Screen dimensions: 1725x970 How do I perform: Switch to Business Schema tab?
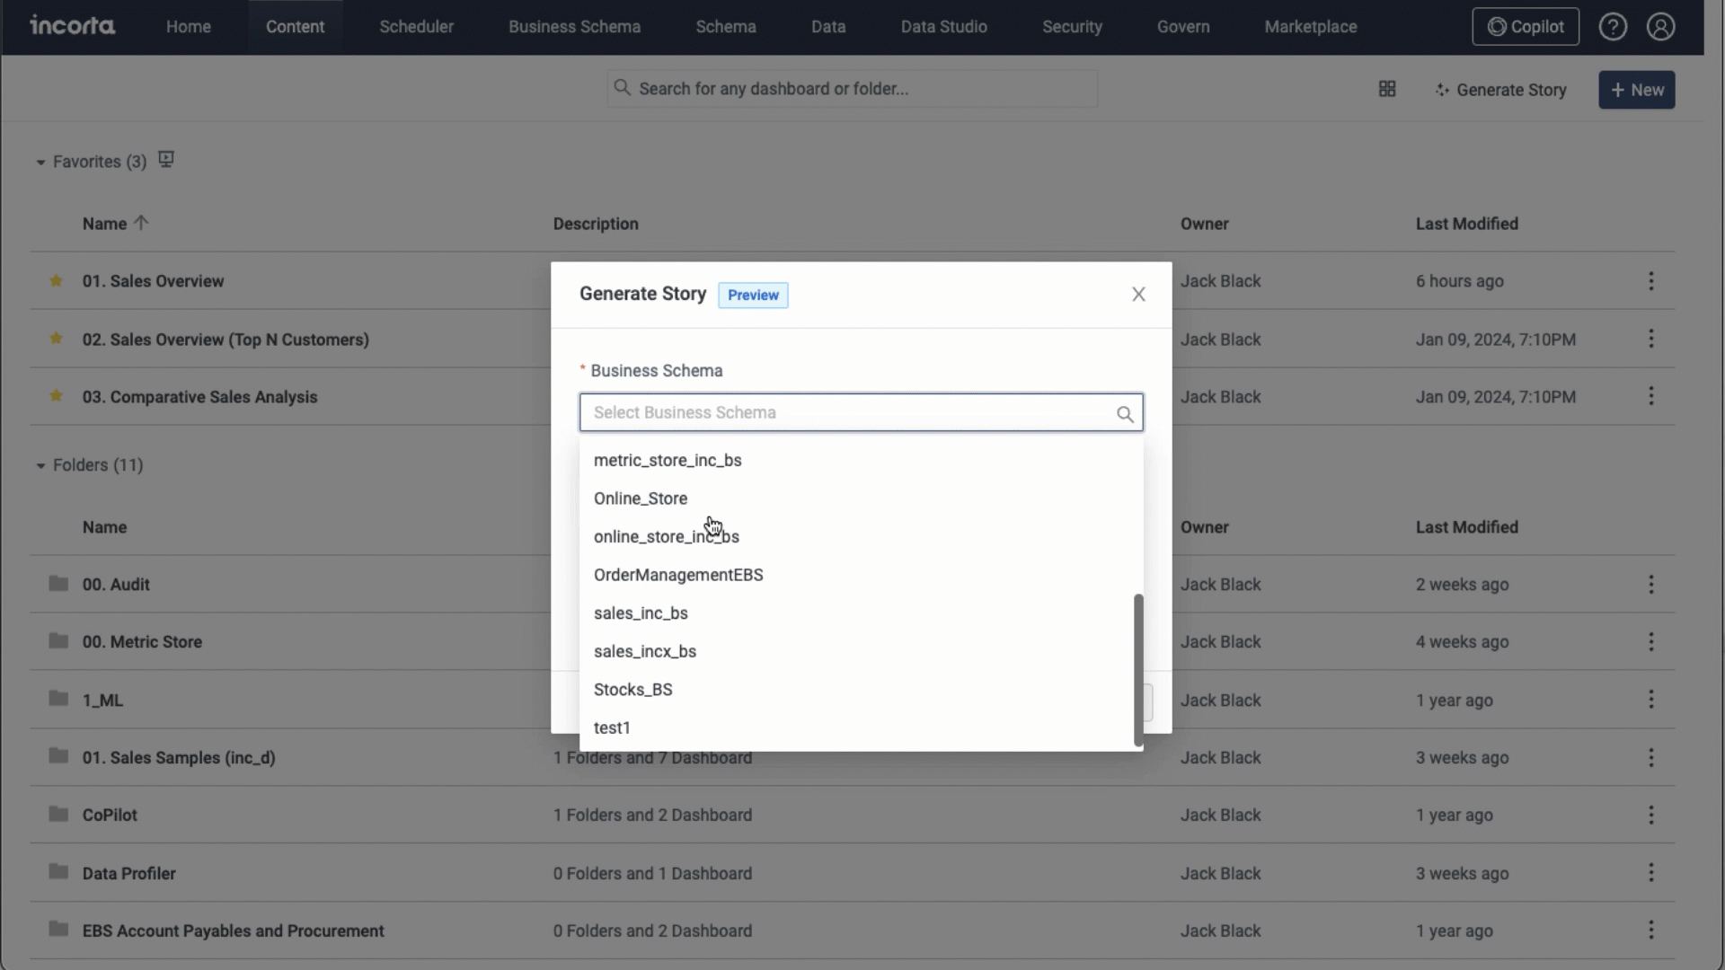click(574, 27)
